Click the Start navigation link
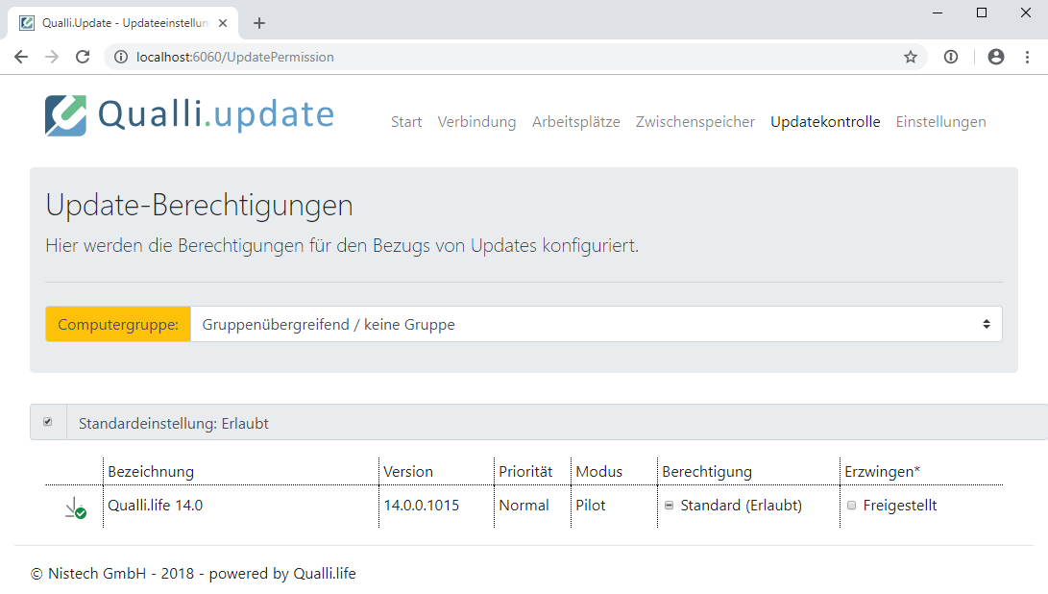This screenshot has height=594, width=1048. tap(406, 122)
